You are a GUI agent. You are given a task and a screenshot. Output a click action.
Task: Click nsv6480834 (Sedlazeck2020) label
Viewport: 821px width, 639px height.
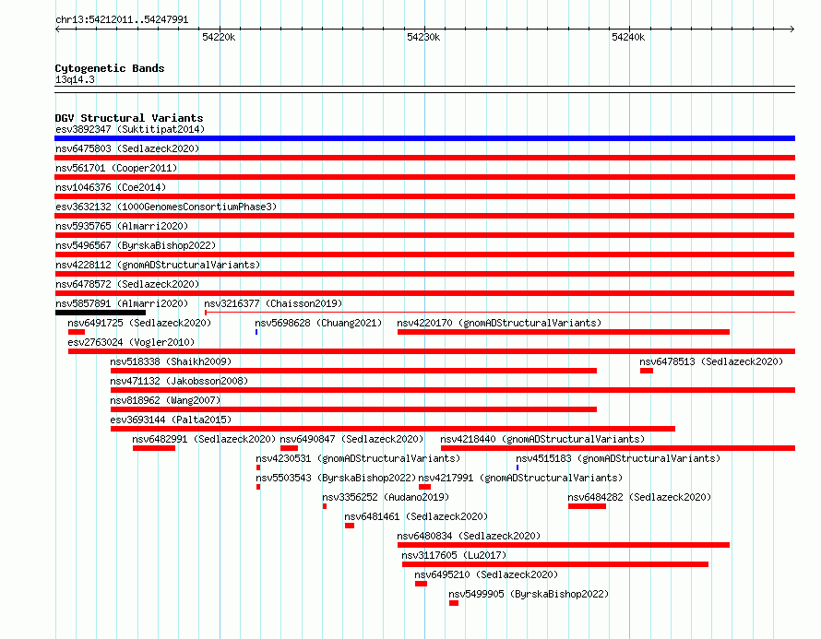tap(469, 536)
